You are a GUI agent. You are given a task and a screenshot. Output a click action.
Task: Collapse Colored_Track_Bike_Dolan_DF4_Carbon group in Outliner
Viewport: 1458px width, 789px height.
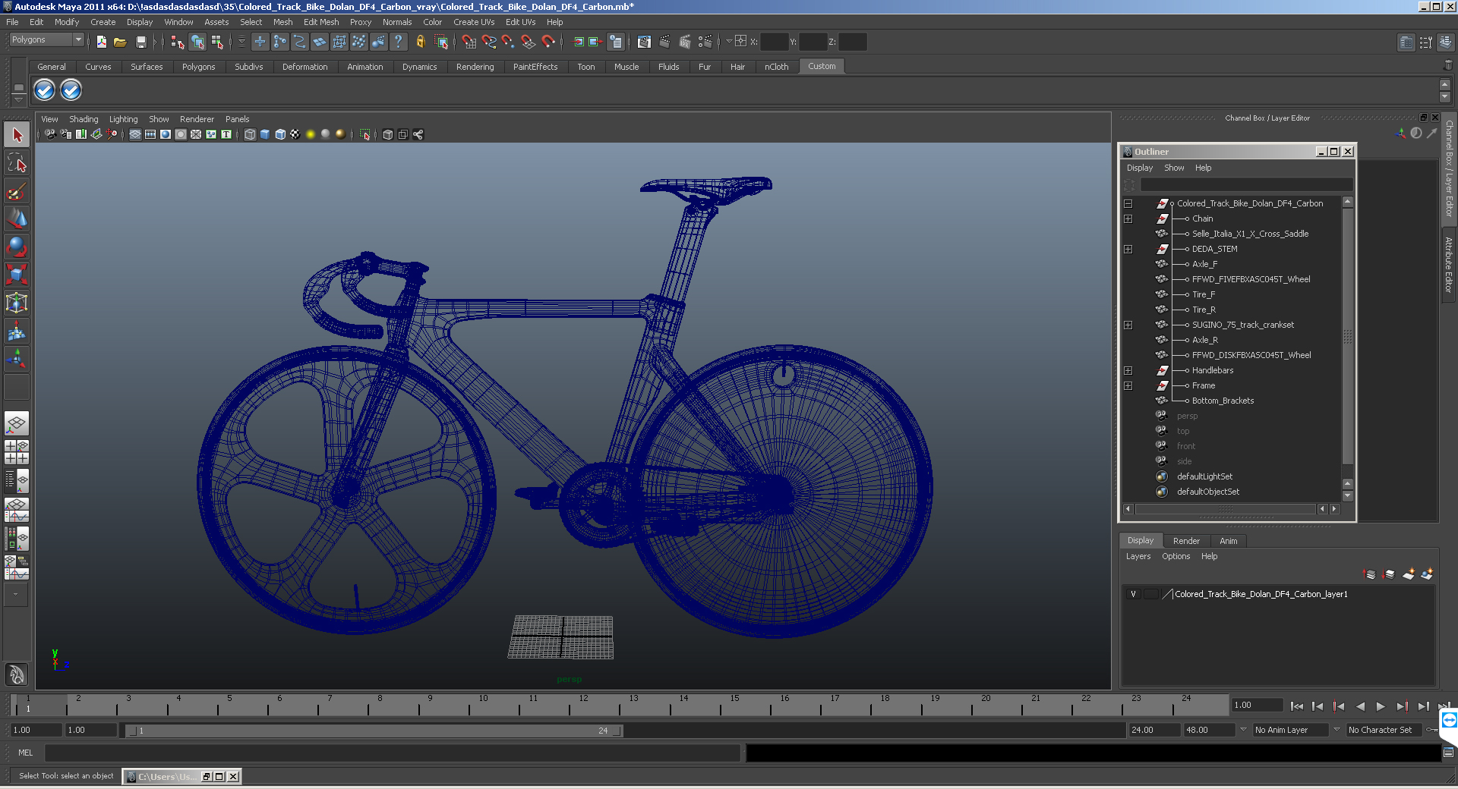pos(1128,203)
